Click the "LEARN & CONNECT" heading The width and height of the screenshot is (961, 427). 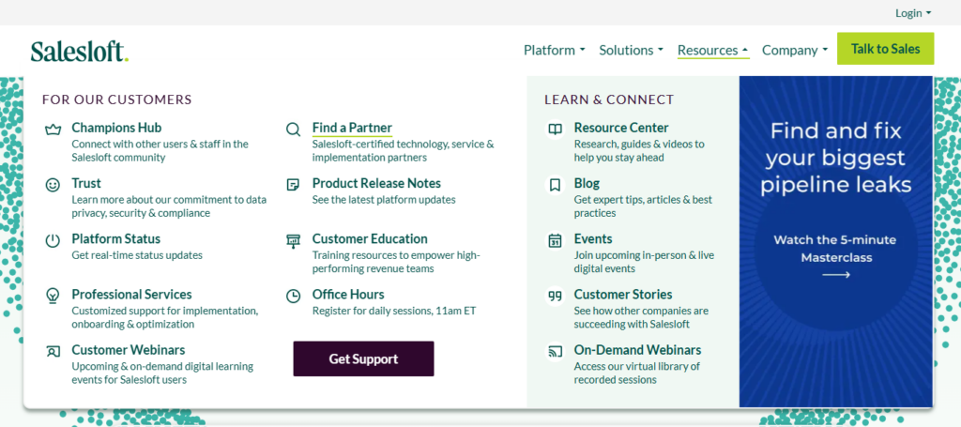(609, 99)
